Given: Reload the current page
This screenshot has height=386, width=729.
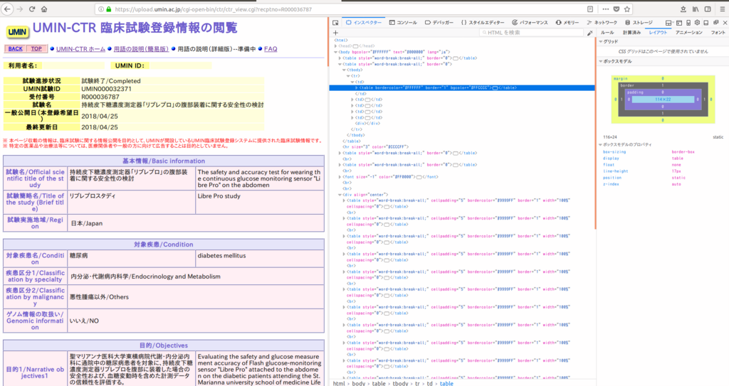Looking at the screenshot, I should click(32, 9).
